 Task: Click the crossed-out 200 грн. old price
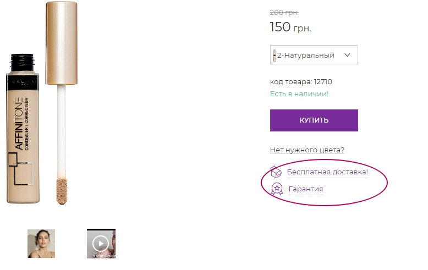click(284, 12)
